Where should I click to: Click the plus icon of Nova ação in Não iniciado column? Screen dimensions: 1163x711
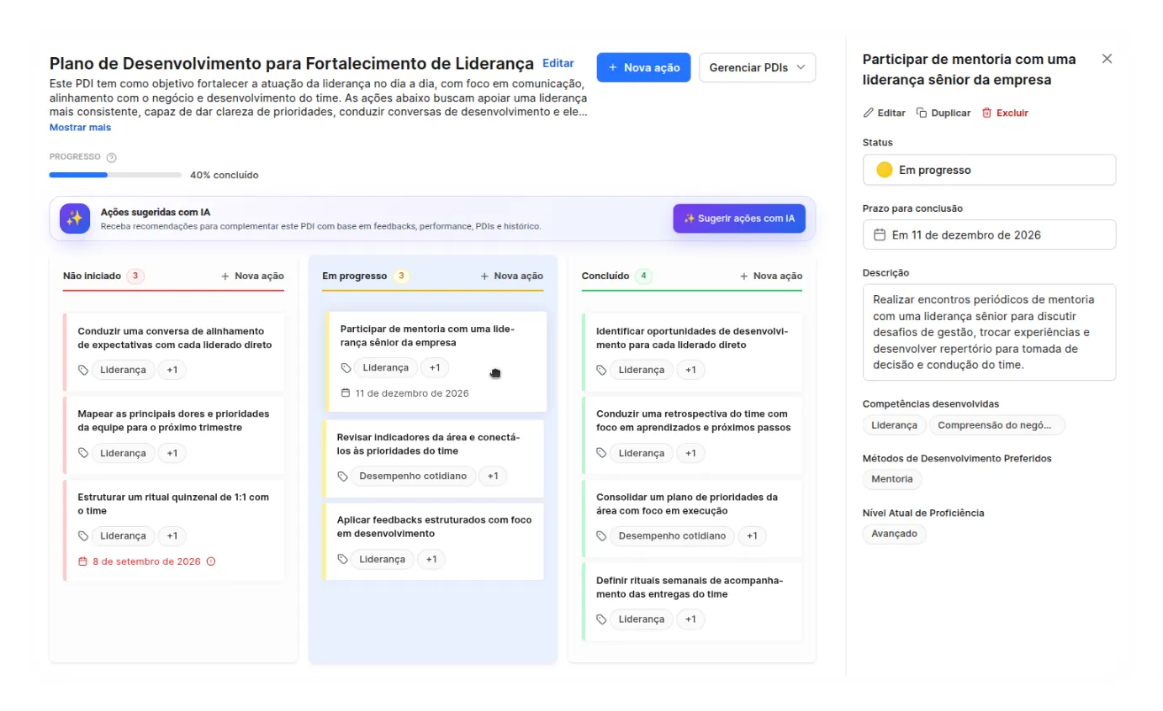pyautogui.click(x=225, y=276)
